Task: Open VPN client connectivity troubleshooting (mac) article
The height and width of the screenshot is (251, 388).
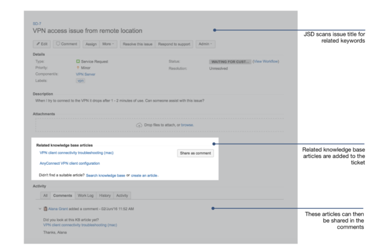Action: (x=76, y=153)
